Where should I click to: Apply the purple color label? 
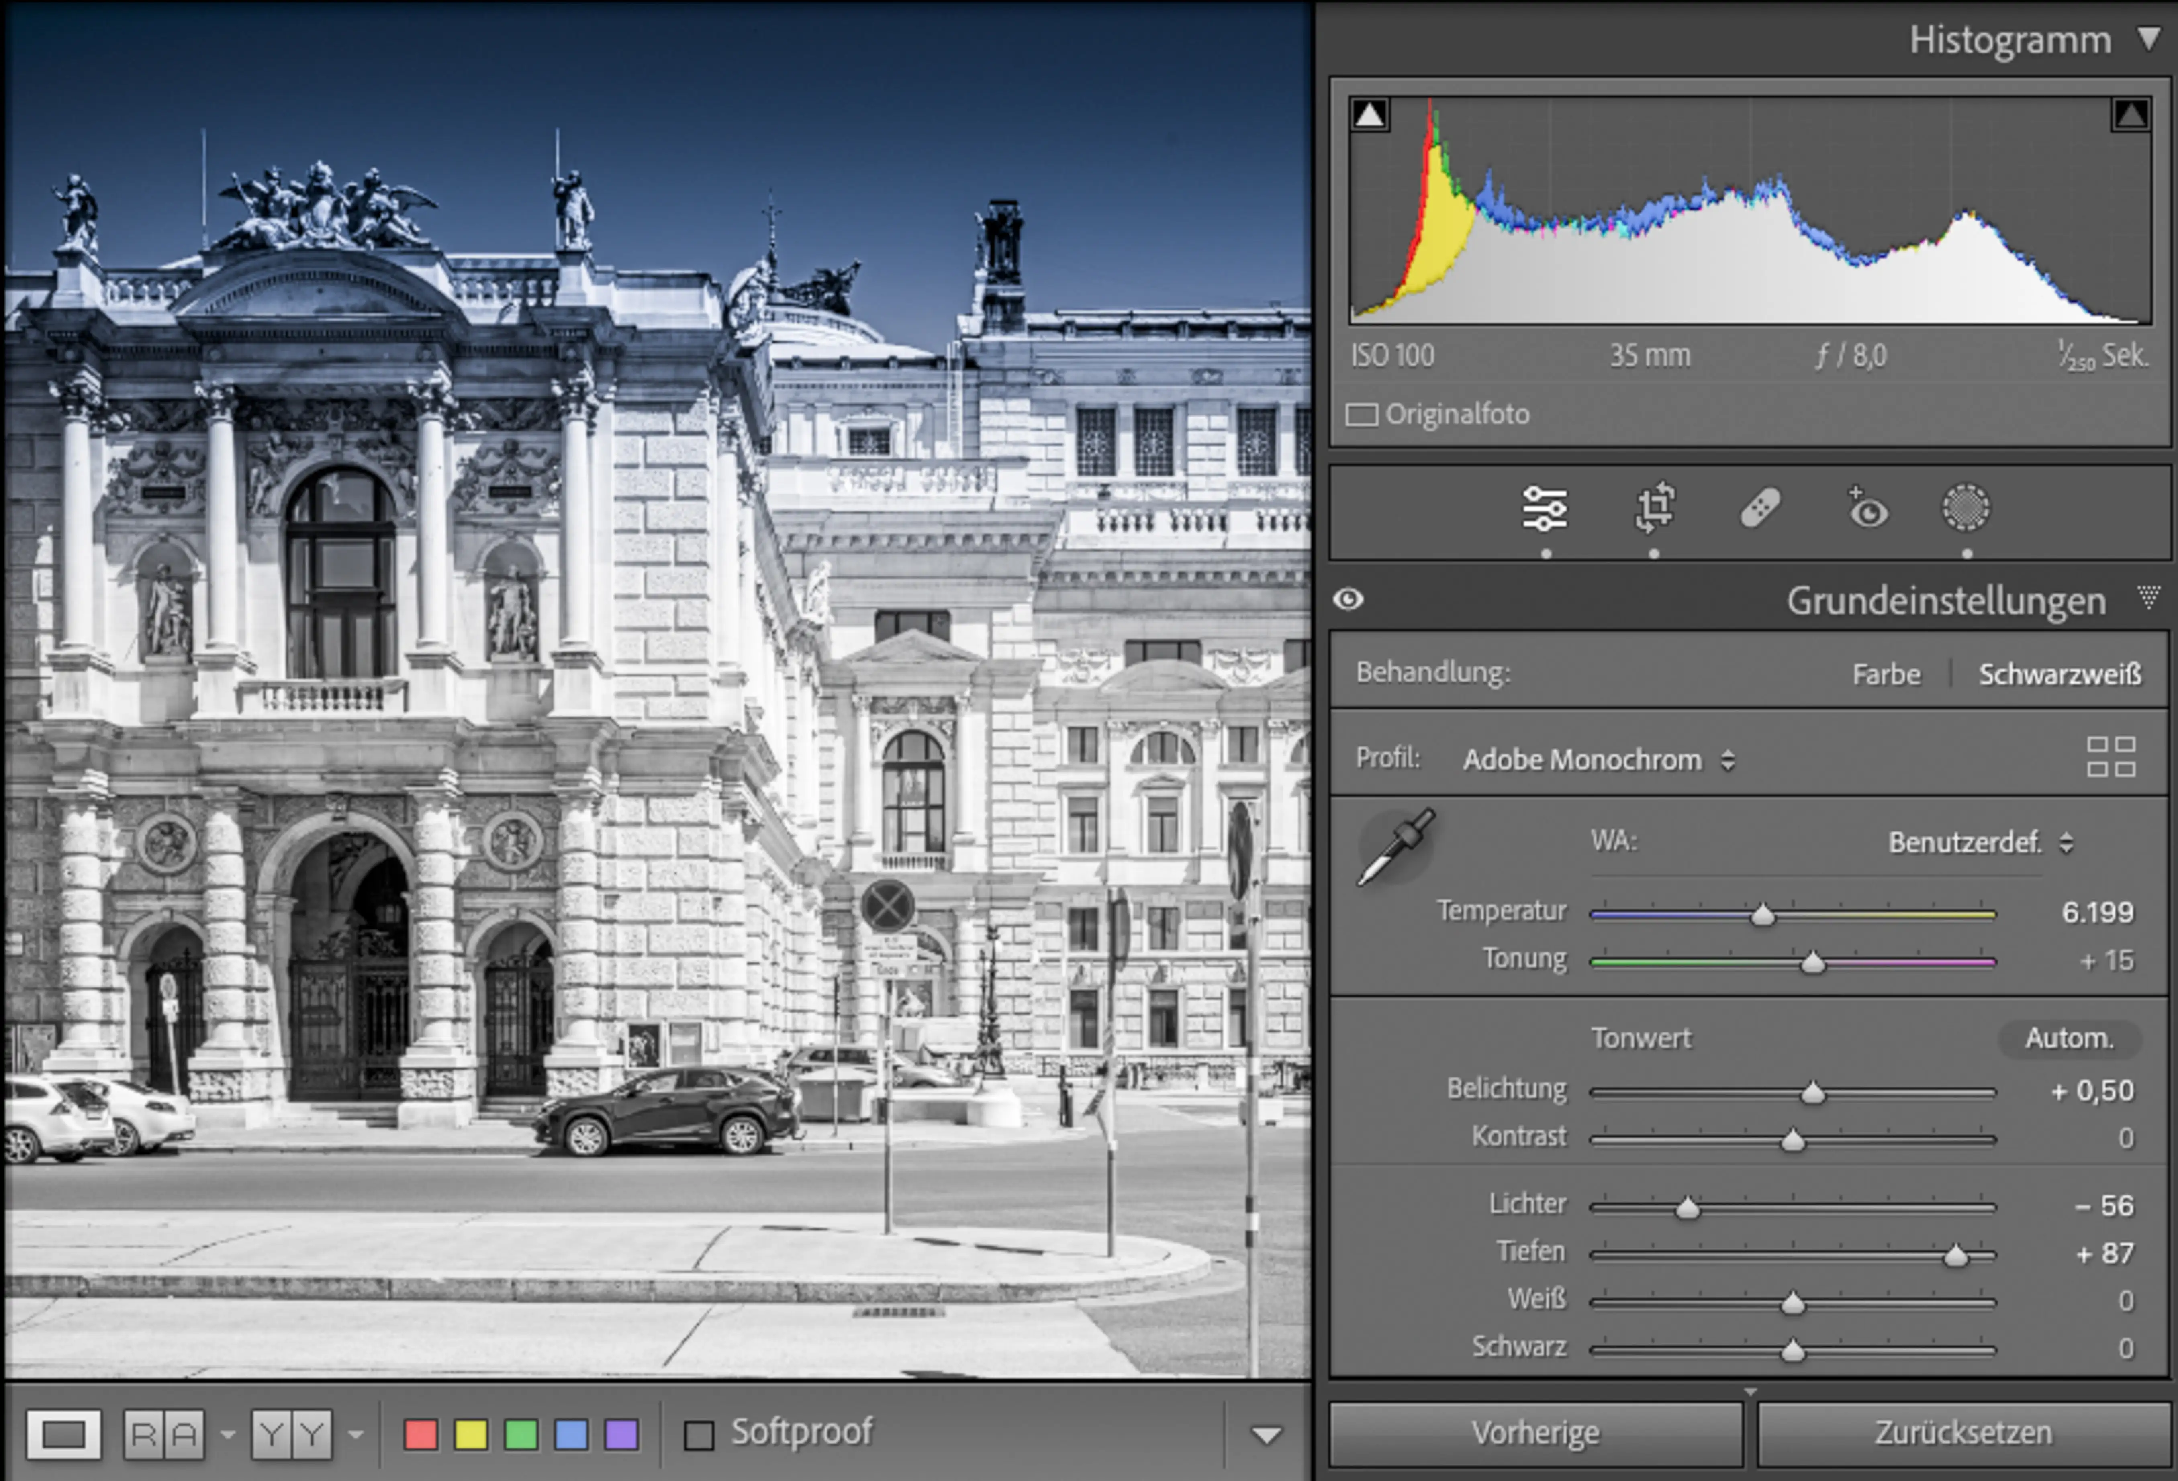point(622,1434)
